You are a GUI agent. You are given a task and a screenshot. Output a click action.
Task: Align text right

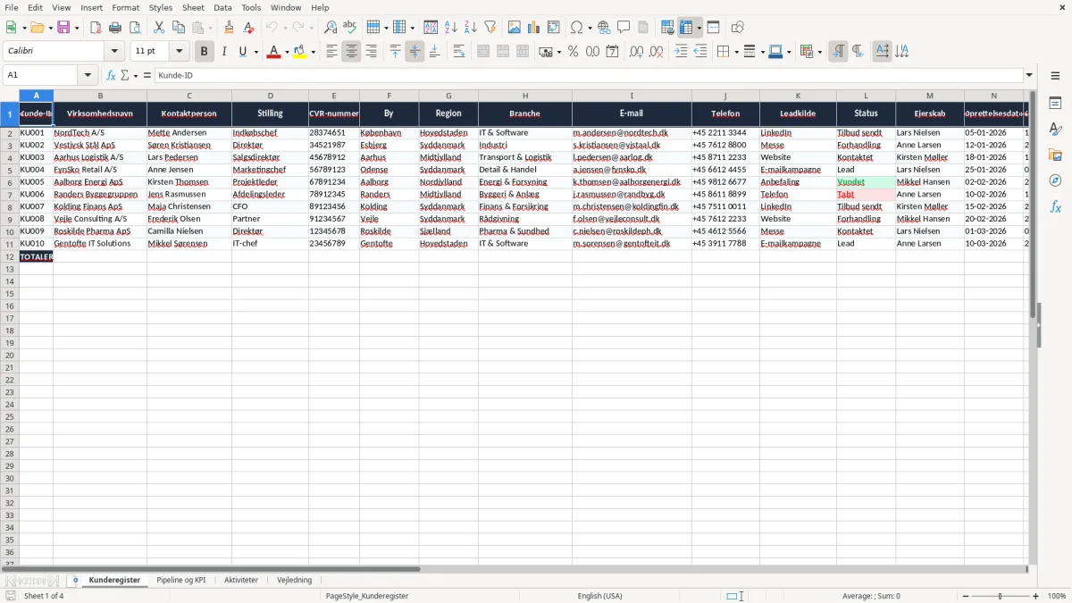tap(371, 52)
